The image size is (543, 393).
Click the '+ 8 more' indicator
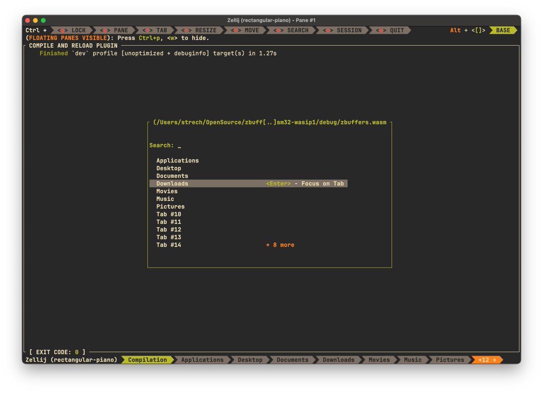click(280, 245)
